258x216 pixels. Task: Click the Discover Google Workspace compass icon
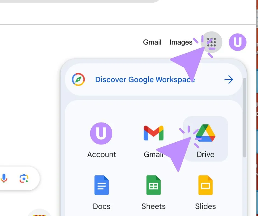tap(78, 79)
